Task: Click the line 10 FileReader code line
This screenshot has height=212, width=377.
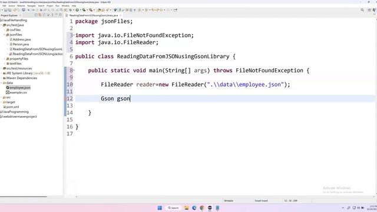Action: (196, 85)
